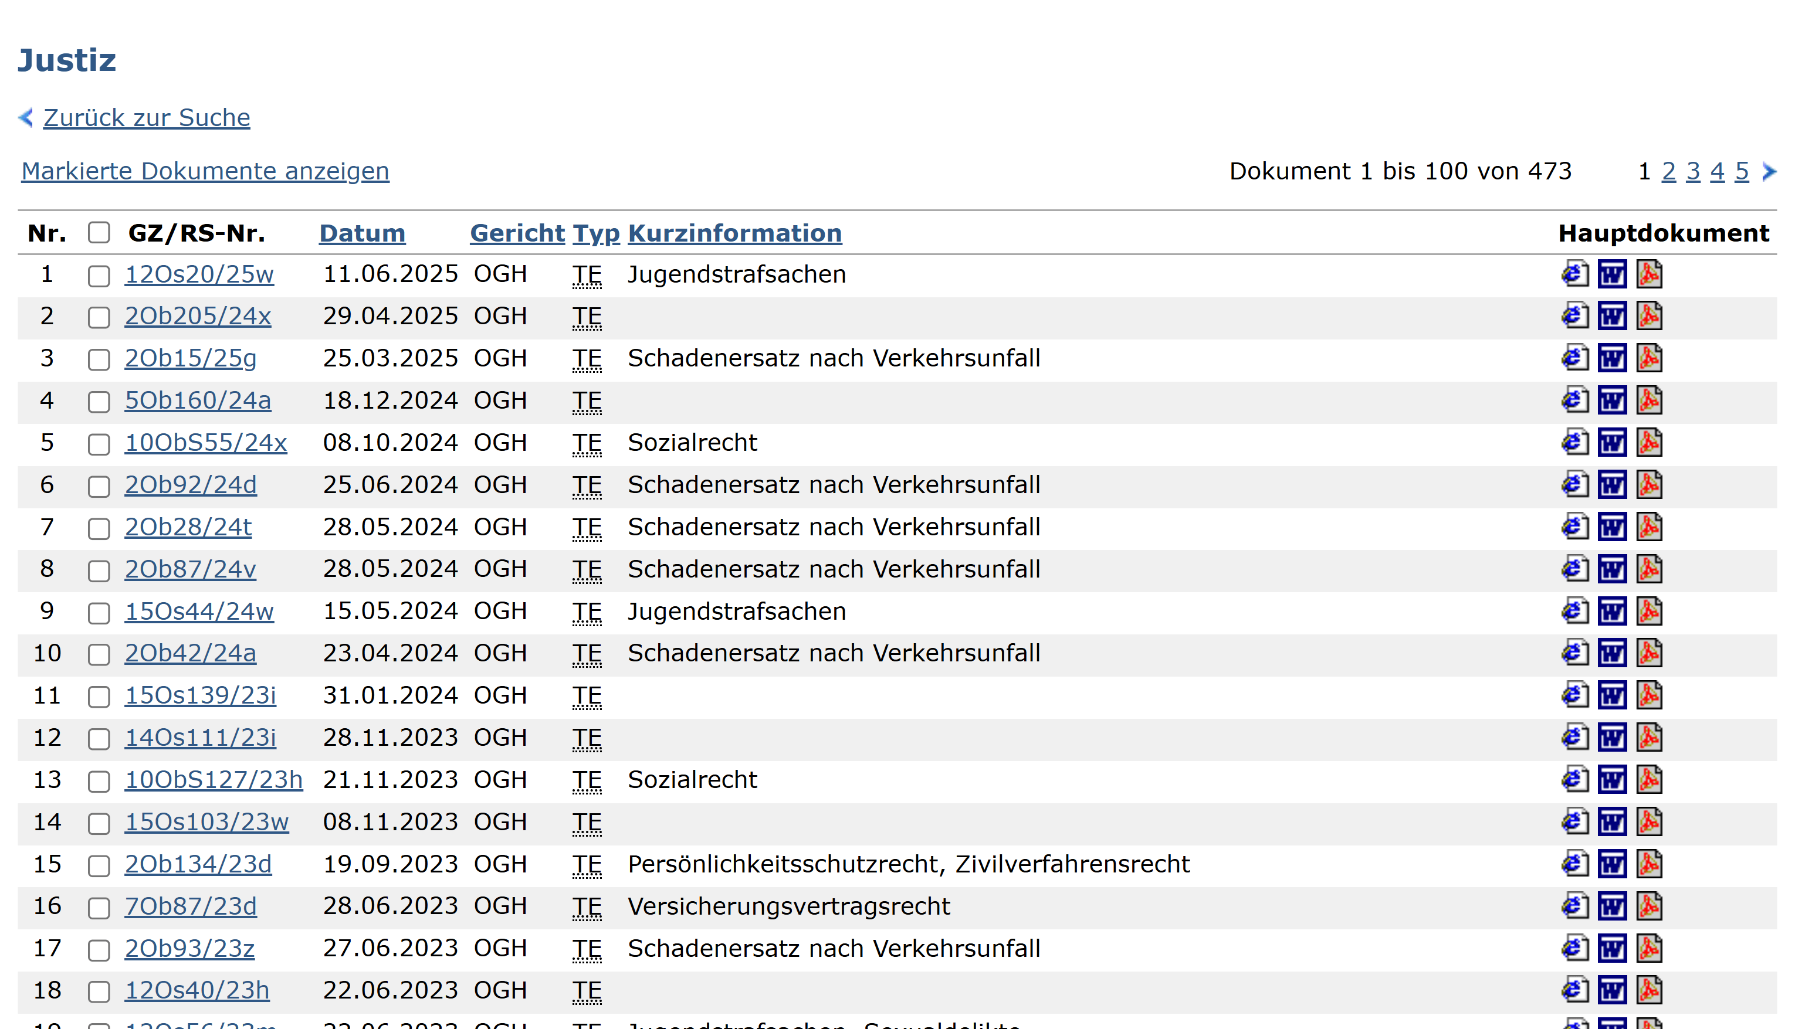Click the Zurück zur Suche link
1795x1029 pixels.
(x=146, y=117)
